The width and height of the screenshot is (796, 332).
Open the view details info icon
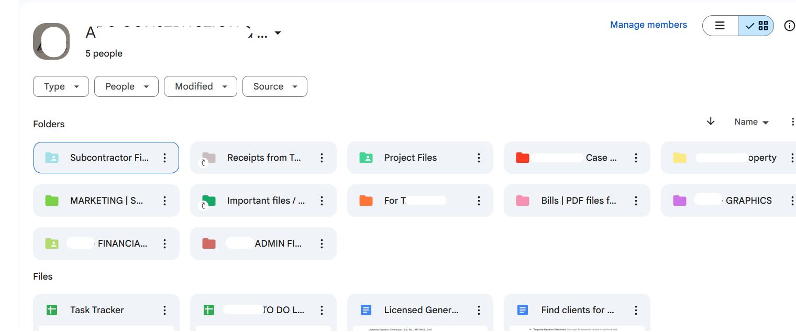pyautogui.click(x=789, y=26)
